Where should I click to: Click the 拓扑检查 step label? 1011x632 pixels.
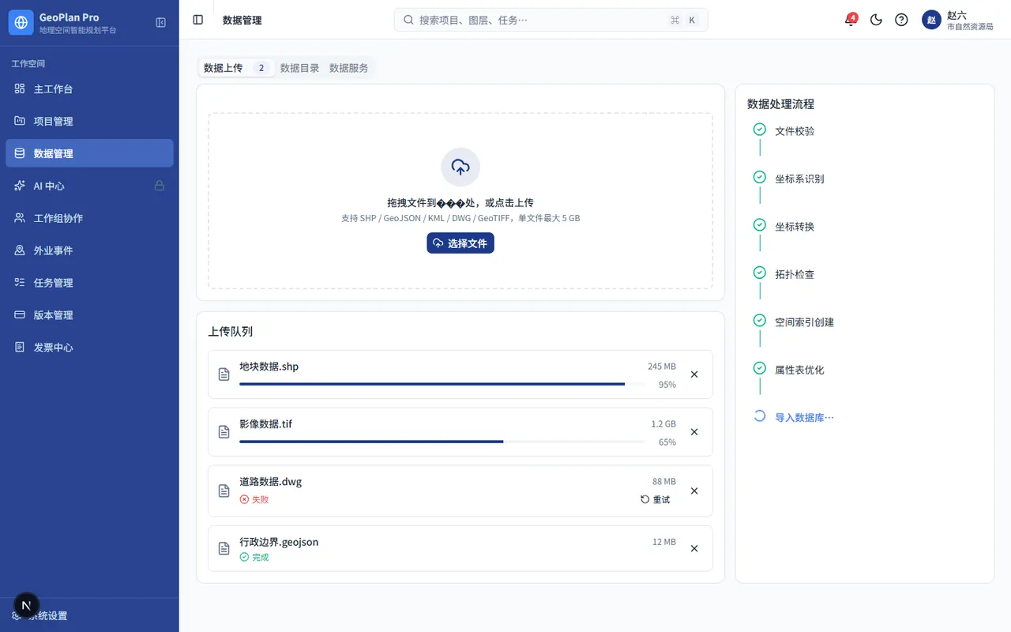pyautogui.click(x=795, y=274)
